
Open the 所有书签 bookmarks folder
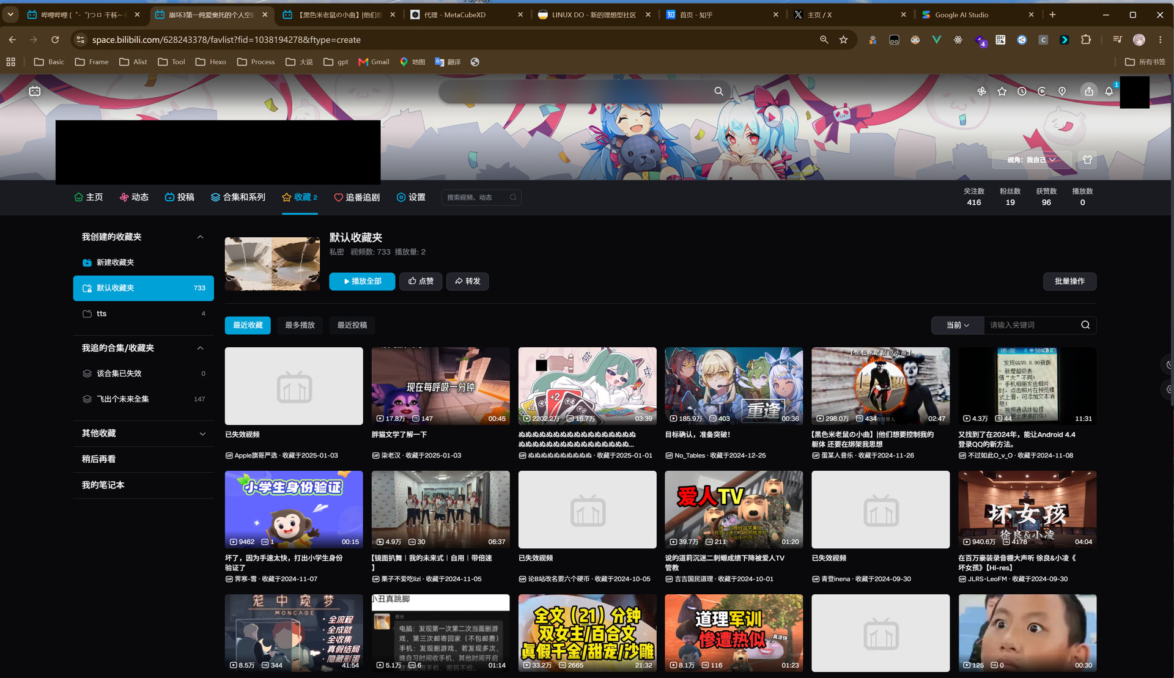coord(1145,62)
